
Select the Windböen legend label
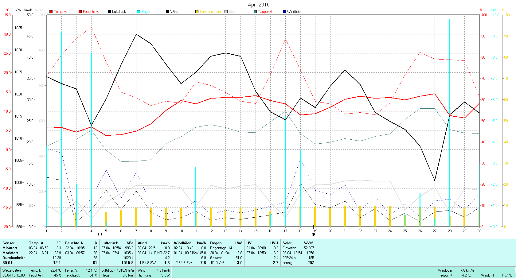coord(295,12)
